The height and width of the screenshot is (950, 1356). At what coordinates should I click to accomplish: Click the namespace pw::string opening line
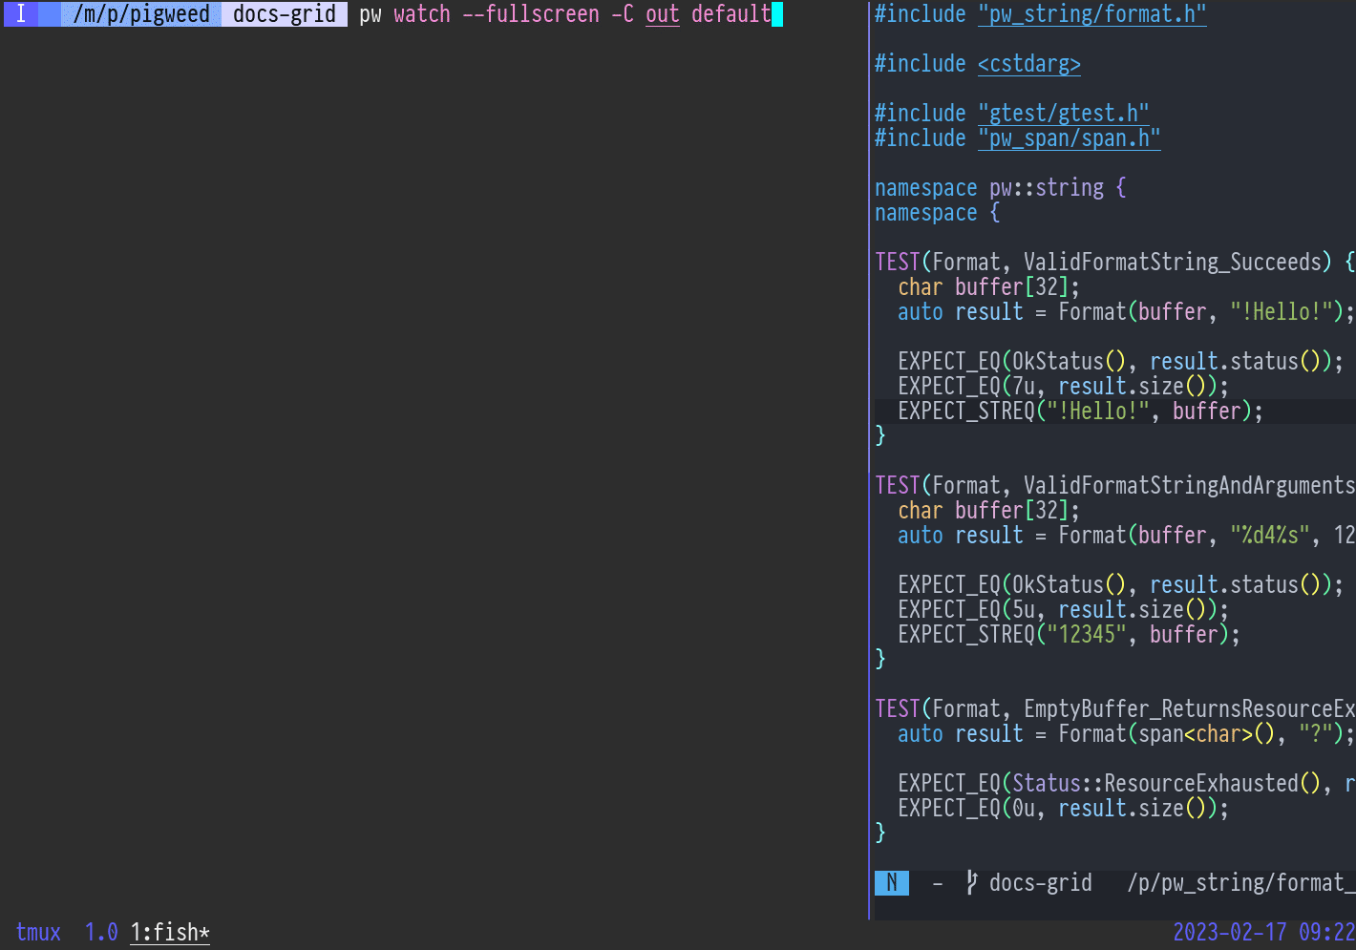coord(1000,188)
